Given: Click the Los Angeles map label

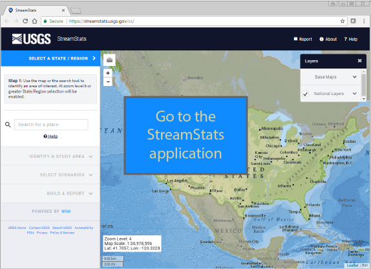Looking at the screenshot, I should click(177, 180).
